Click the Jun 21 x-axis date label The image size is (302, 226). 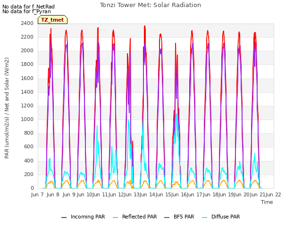[258, 194]
